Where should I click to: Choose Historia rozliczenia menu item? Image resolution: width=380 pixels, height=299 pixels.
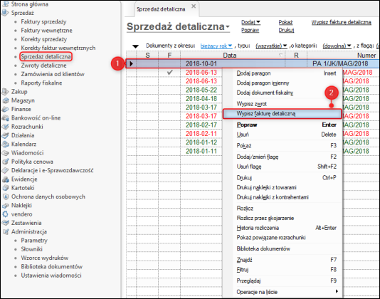point(282,228)
